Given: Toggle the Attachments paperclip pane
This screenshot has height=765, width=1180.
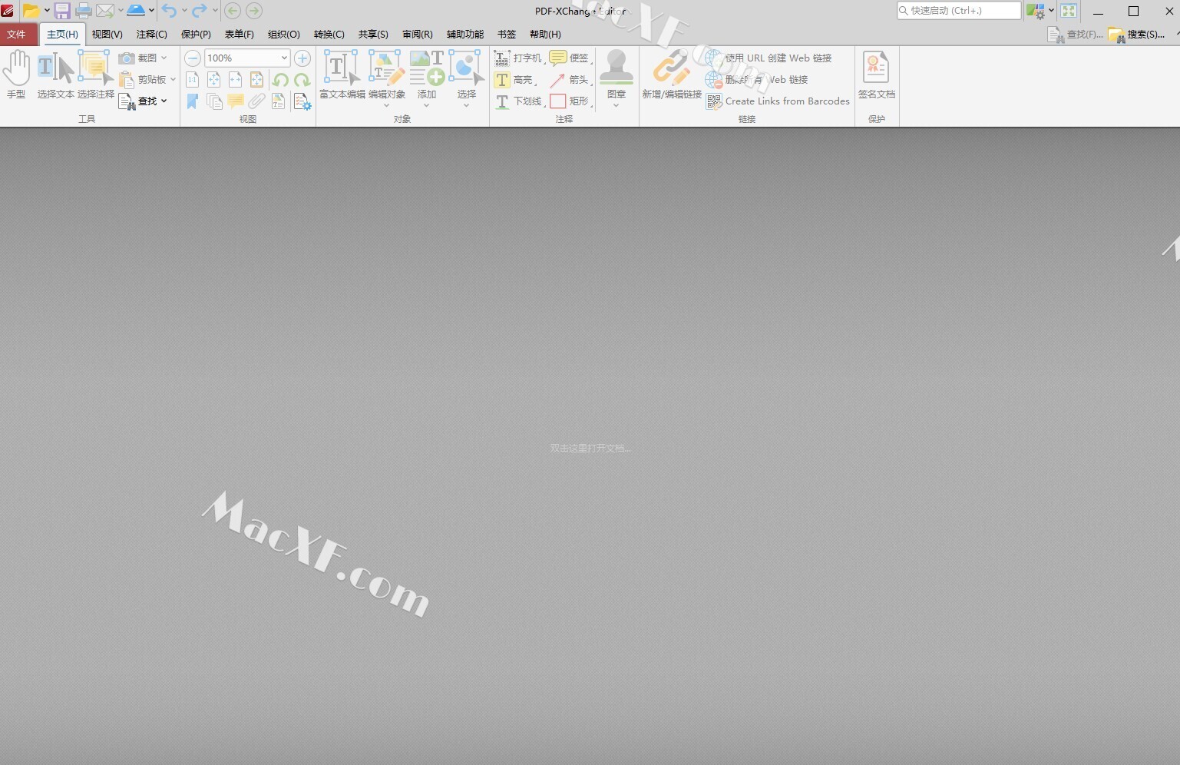Looking at the screenshot, I should [257, 101].
